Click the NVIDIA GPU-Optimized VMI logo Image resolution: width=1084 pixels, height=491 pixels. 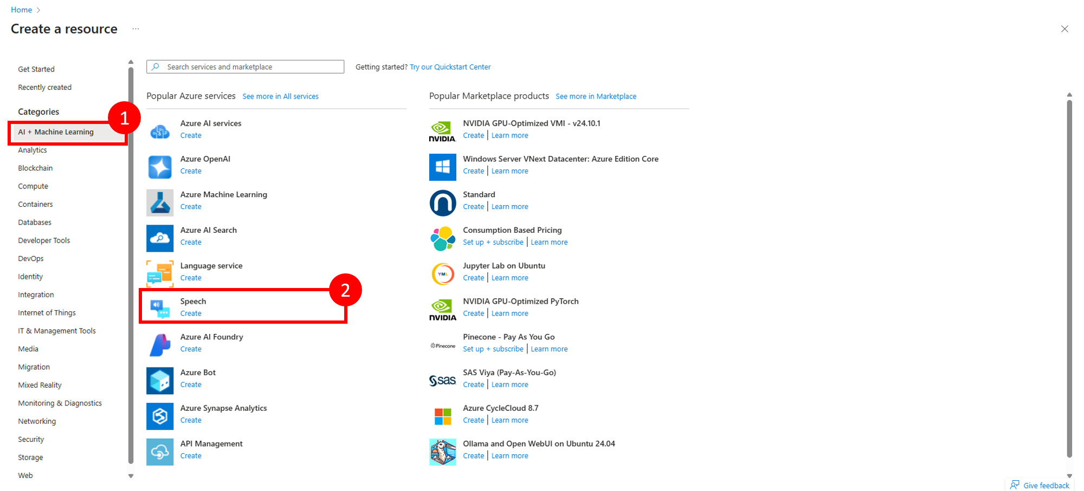coord(442,131)
